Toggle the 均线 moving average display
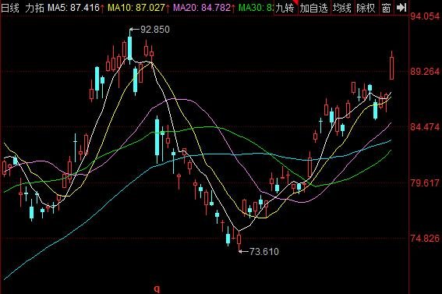The width and height of the screenshot is (442, 294). tap(341, 8)
